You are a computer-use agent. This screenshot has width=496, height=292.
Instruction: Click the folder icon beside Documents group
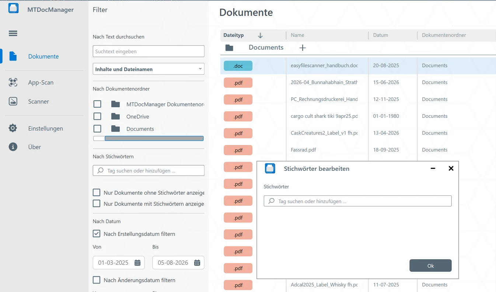pos(229,48)
